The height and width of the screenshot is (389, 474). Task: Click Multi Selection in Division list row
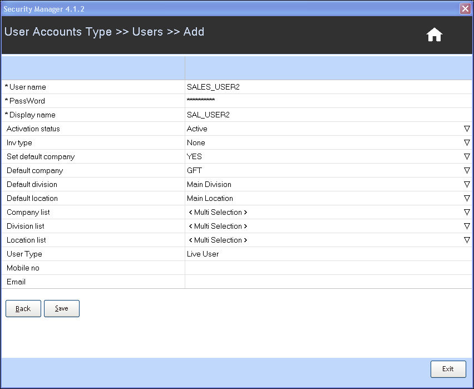(x=218, y=226)
